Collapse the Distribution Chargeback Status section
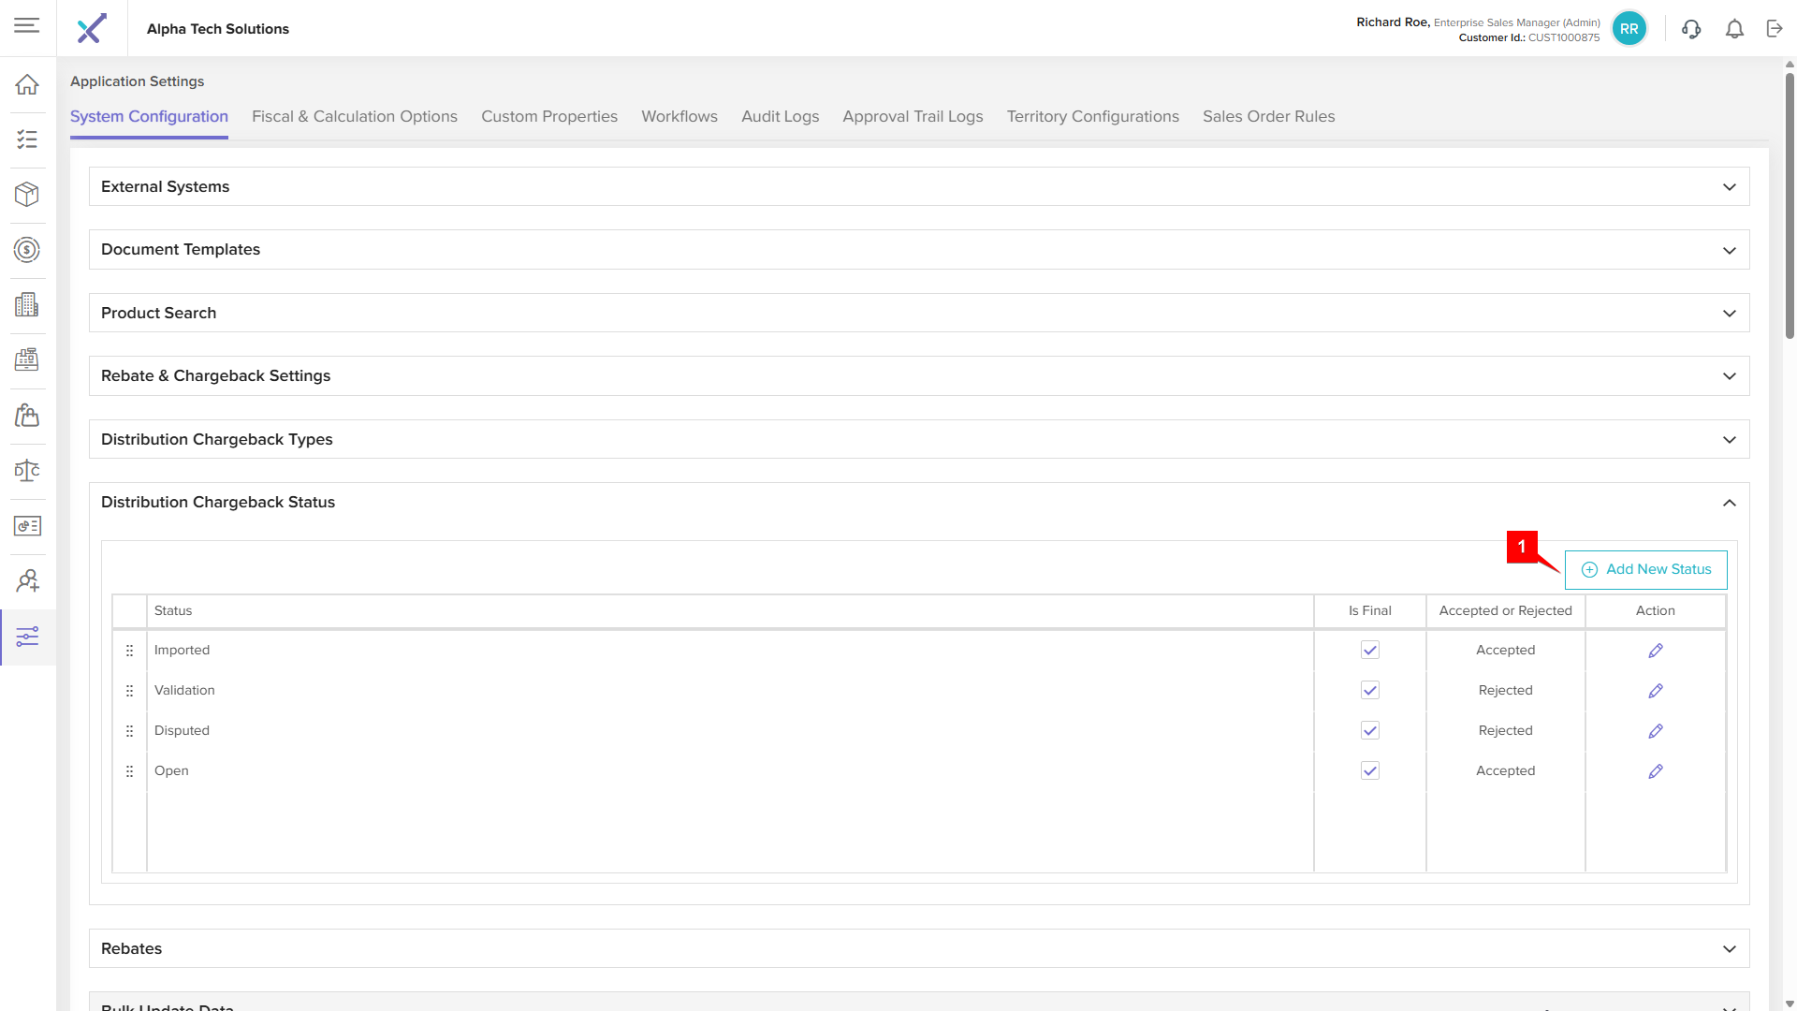 pyautogui.click(x=1729, y=503)
